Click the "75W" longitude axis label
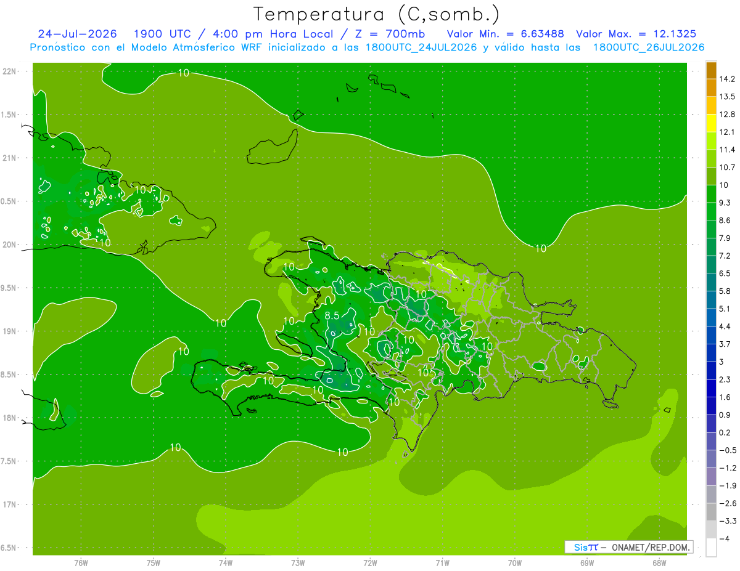 coord(153,564)
